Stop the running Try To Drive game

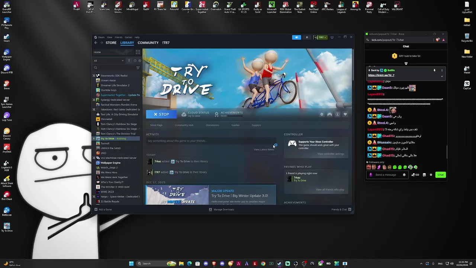pos(161,114)
